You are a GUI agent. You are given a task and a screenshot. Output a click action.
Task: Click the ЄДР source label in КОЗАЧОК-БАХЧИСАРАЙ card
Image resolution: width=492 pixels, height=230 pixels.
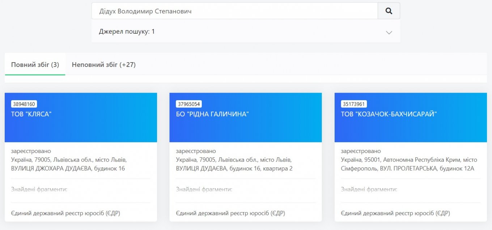pos(395,213)
